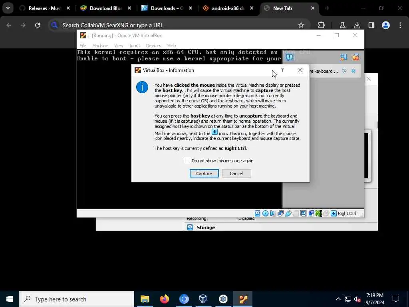Open the Machine menu
The width and height of the screenshot is (409, 307).
(100, 46)
